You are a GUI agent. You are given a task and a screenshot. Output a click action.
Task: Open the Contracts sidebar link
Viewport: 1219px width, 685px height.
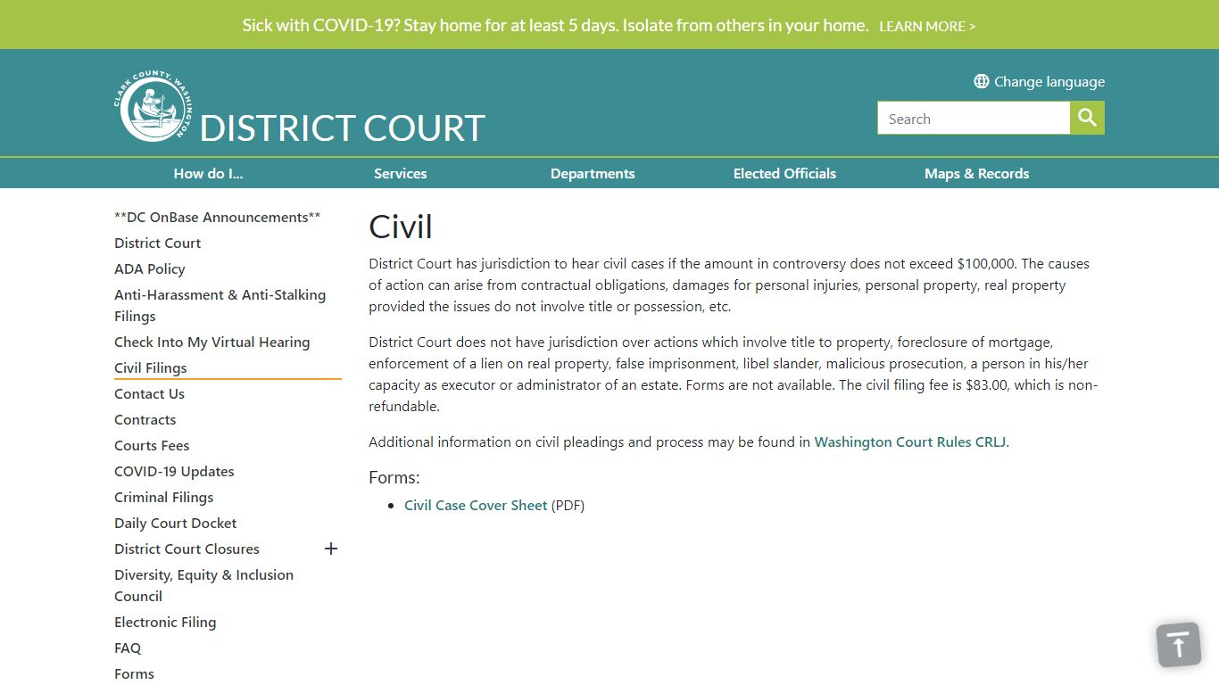tap(145, 420)
